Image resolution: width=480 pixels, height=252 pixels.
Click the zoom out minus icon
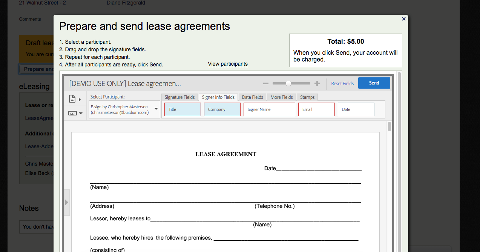(266, 83)
